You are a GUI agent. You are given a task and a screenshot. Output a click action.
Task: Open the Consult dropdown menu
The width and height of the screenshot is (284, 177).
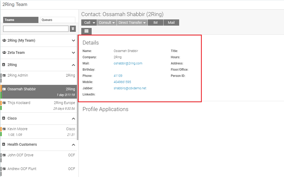click(x=107, y=23)
